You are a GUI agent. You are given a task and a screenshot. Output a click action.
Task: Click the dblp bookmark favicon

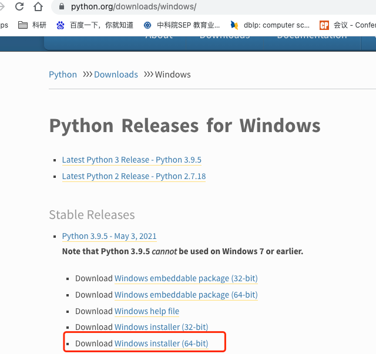coord(234,25)
